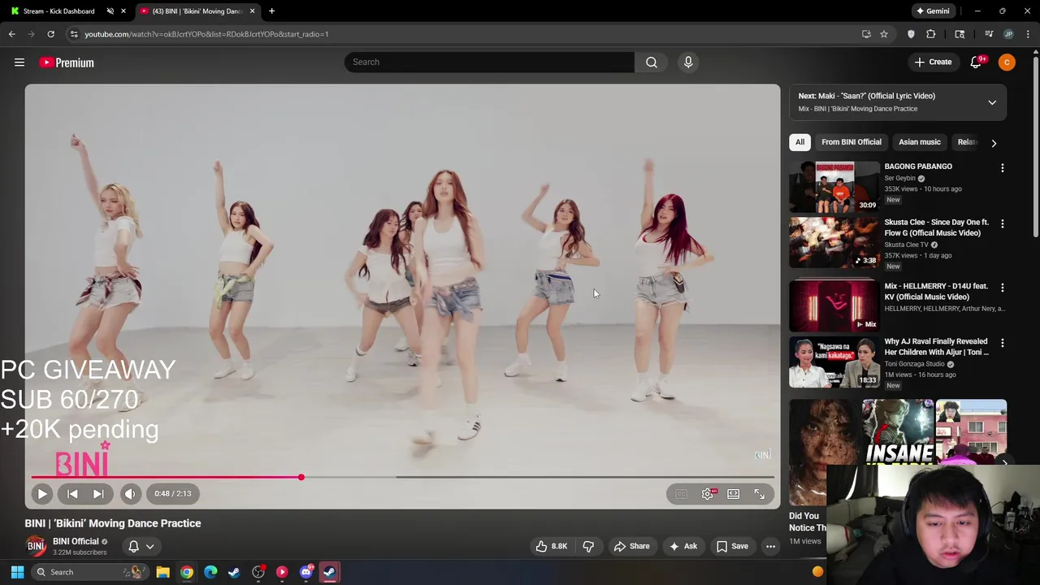Save the video to a playlist

pos(732,546)
